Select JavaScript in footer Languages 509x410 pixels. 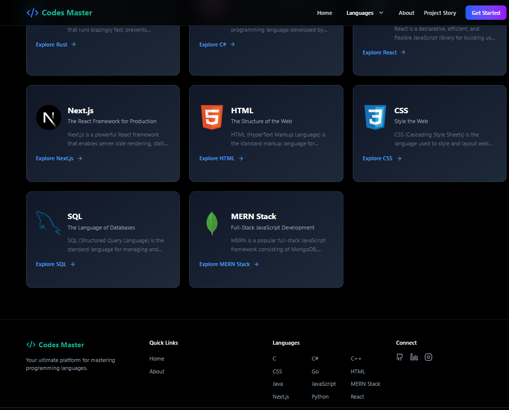[324, 384]
